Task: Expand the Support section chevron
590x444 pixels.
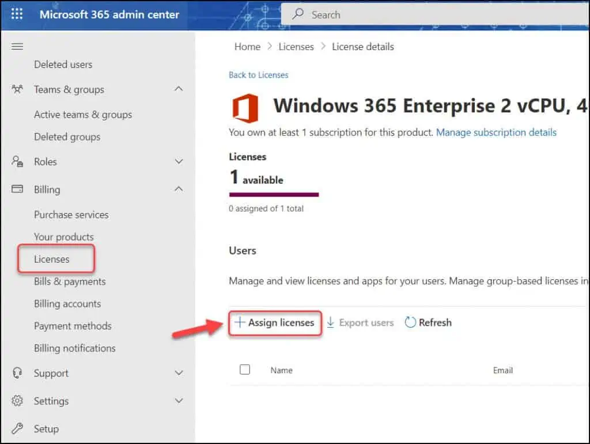Action: [179, 373]
